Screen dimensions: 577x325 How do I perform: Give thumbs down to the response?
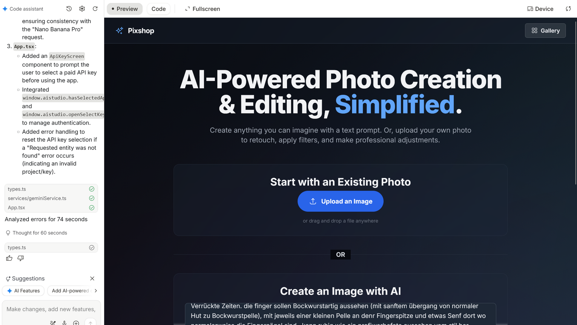pyautogui.click(x=20, y=258)
